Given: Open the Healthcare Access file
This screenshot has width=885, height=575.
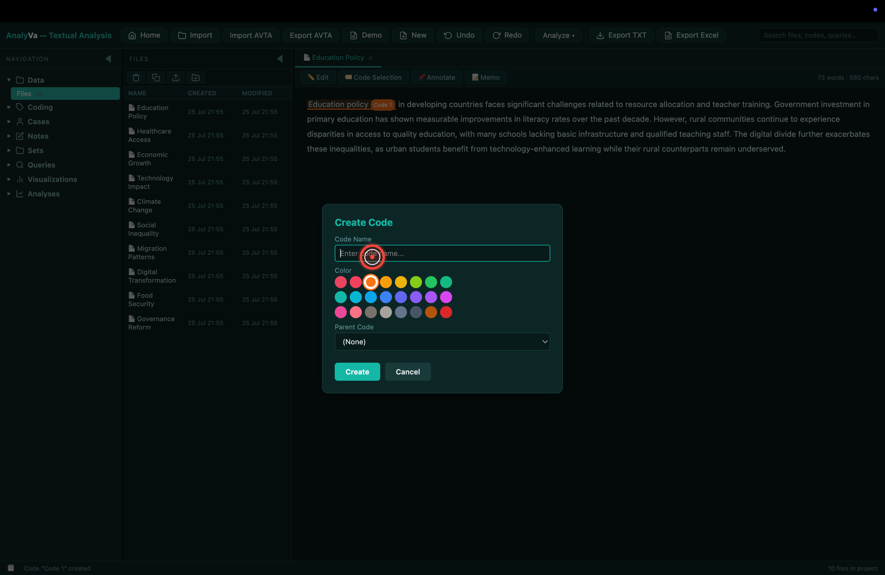Looking at the screenshot, I should 207,135.
